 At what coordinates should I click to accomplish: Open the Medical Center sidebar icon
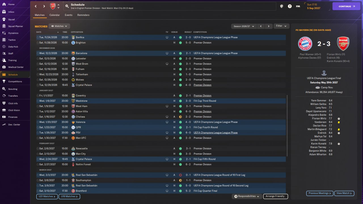point(4,67)
